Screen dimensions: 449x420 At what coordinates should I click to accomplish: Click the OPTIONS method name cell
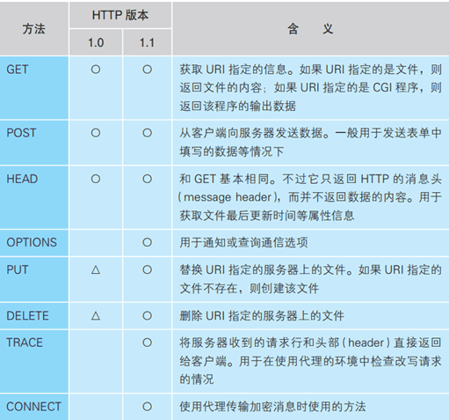pyautogui.click(x=34, y=243)
